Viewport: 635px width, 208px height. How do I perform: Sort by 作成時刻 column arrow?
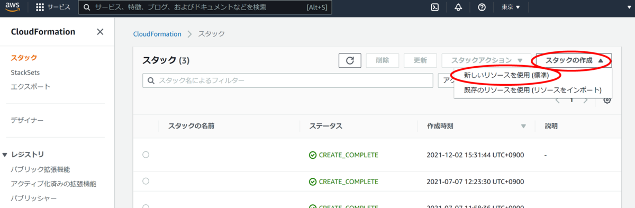[x=524, y=126]
